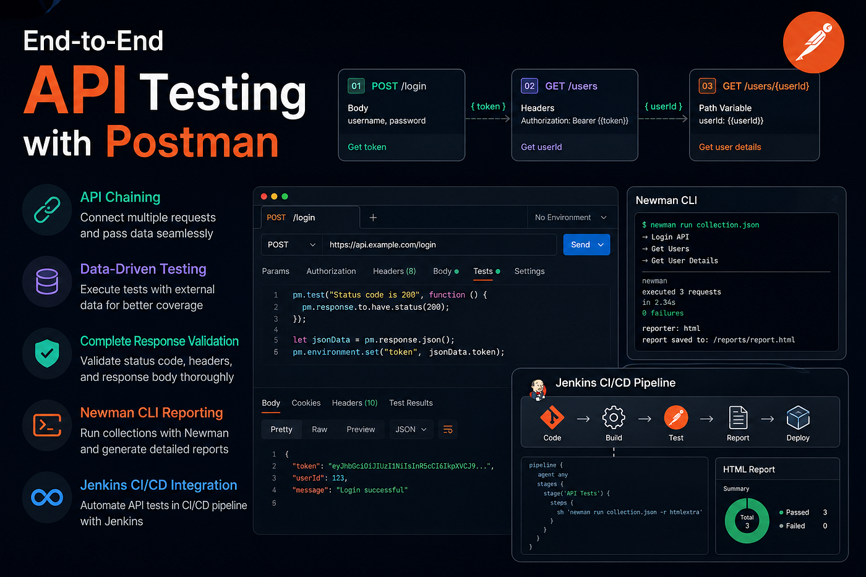Click the 01 step number badge

coord(356,86)
